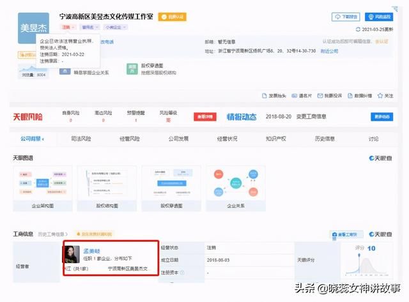
Task: Click the 预警提醒 count
Action: point(136,120)
